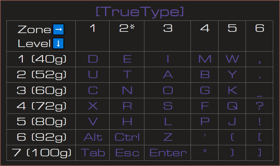Click the letter Z cell
Viewport: 280px width, 166px height.
pos(167,137)
